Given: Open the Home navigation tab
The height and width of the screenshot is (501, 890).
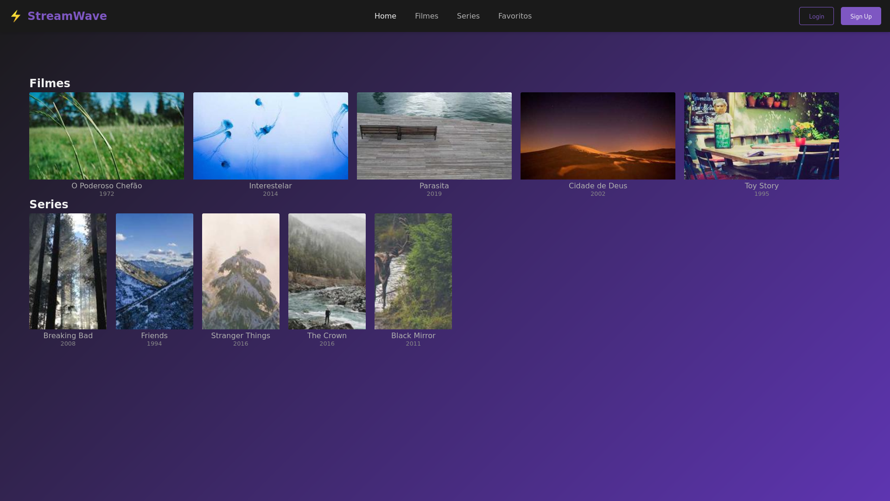Looking at the screenshot, I should pos(385,16).
